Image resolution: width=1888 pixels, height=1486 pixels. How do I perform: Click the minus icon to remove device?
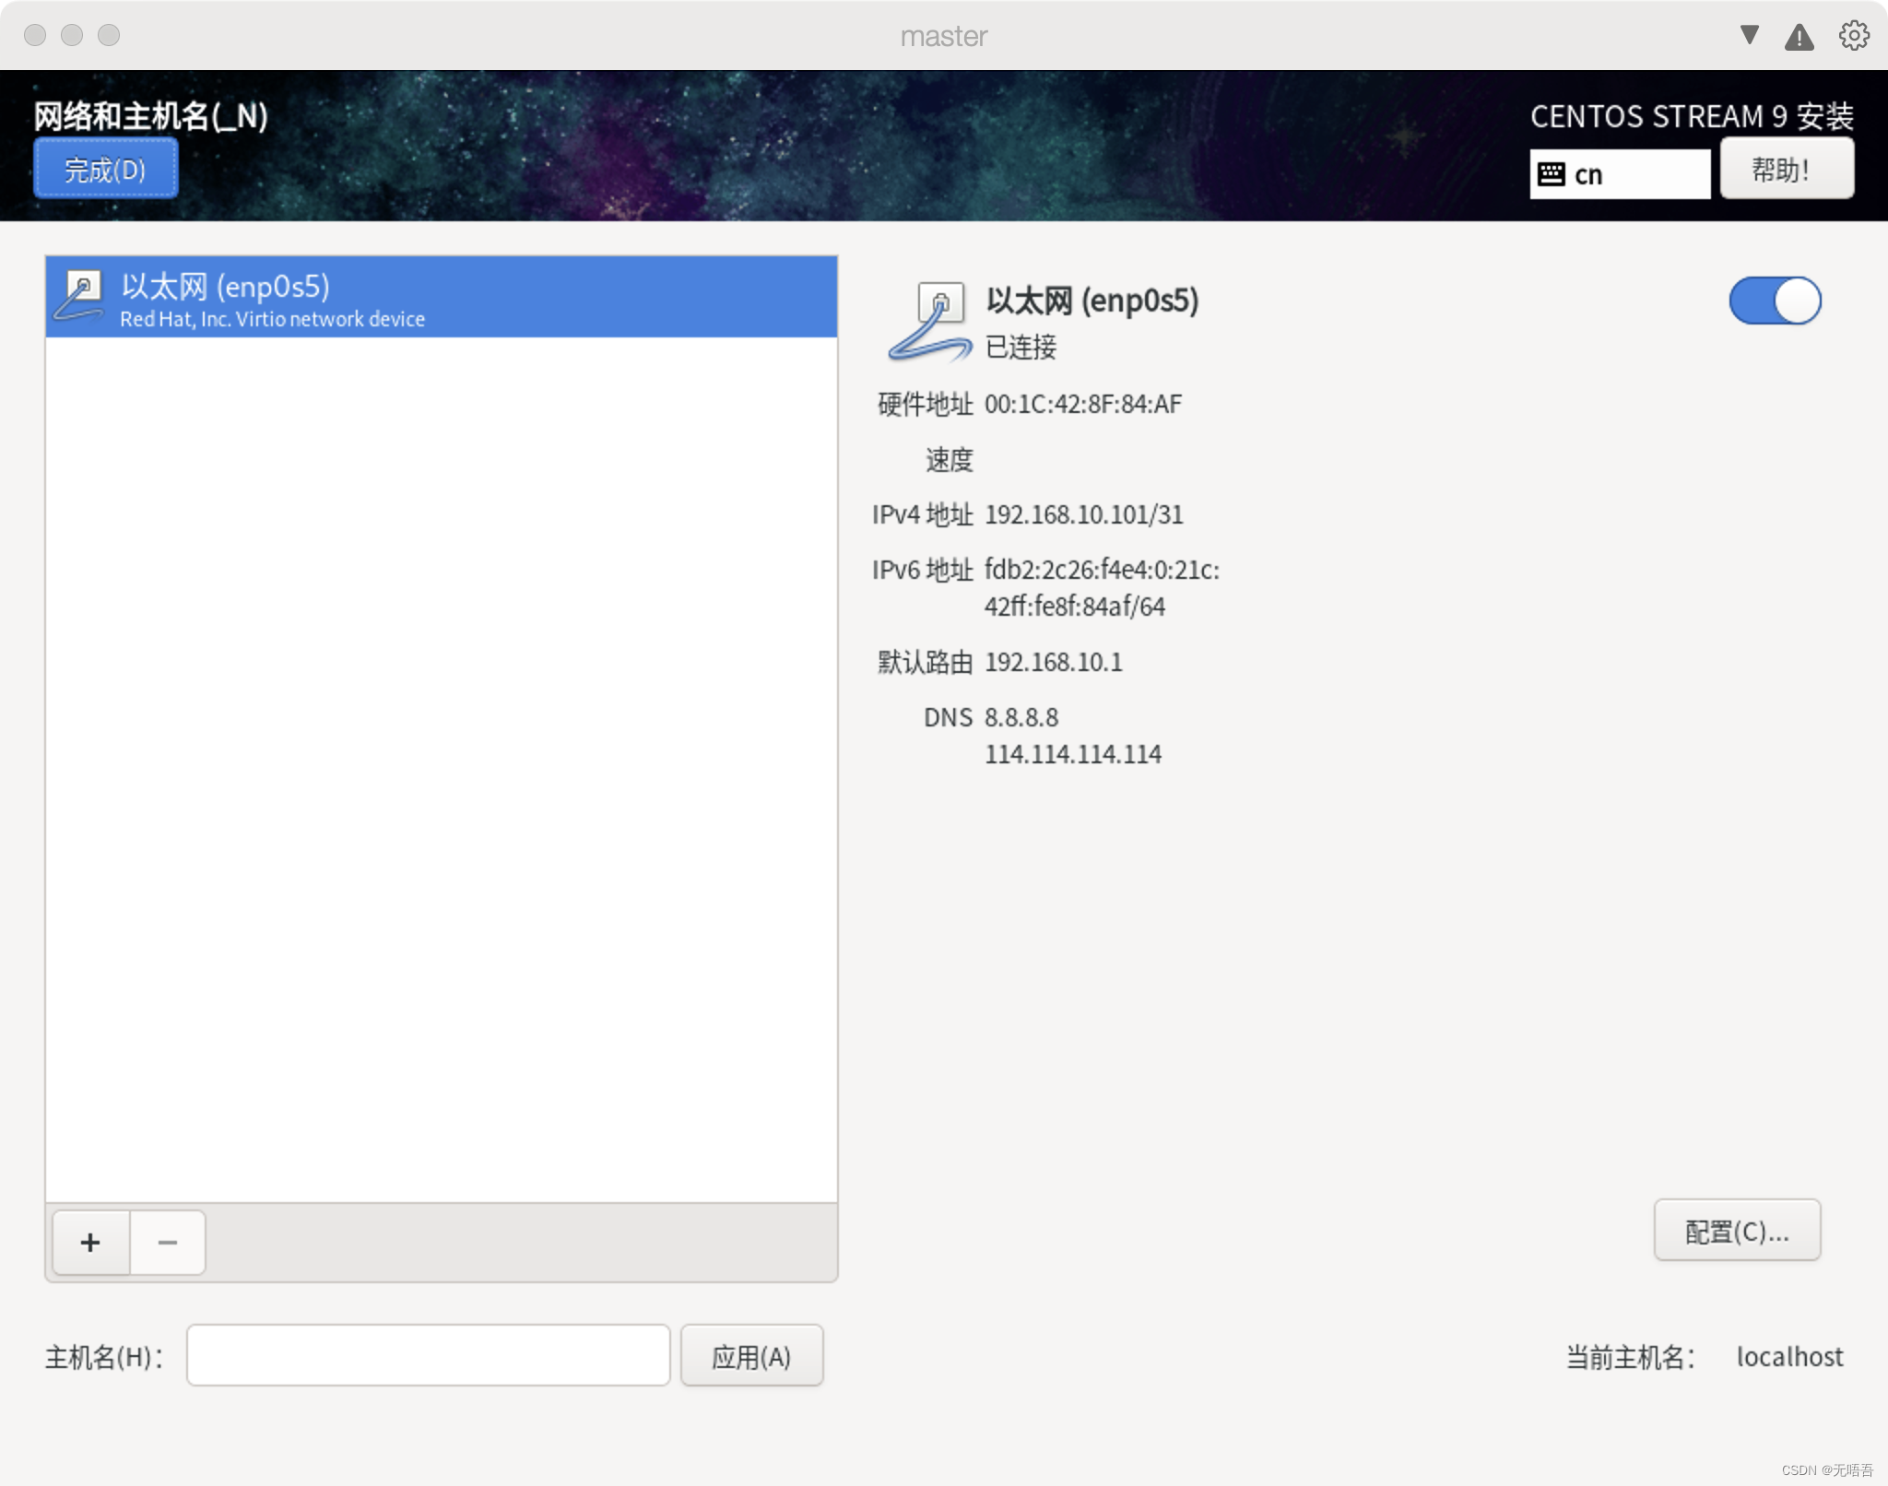point(167,1243)
